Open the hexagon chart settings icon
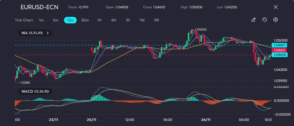The height and width of the screenshot is (126, 294). click(x=275, y=20)
